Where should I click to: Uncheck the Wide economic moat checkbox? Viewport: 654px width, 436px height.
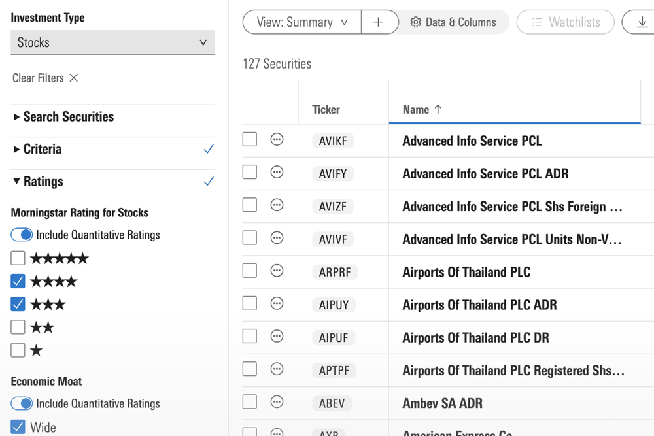click(18, 428)
